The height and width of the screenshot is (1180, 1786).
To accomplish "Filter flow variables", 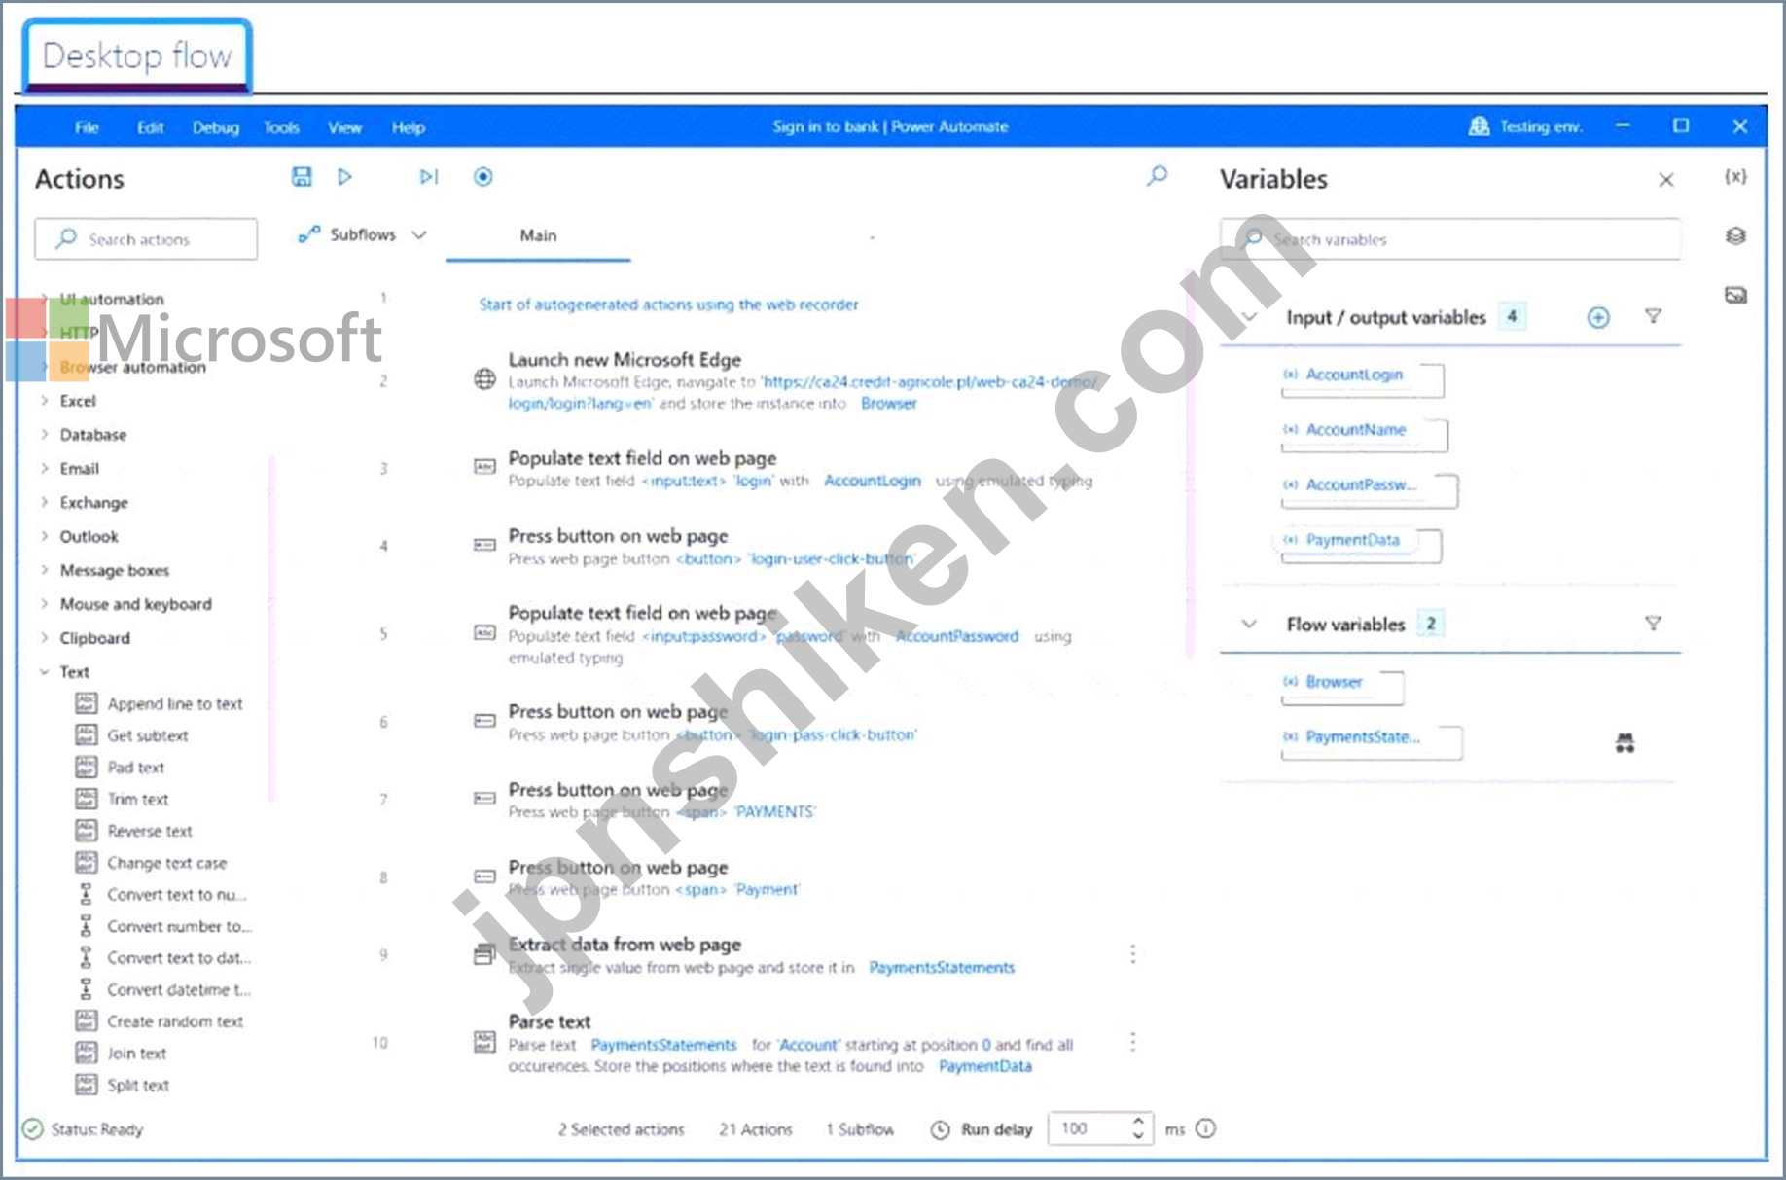I will (x=1653, y=624).
